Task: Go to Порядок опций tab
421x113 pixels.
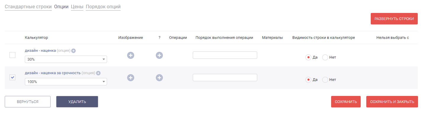Action: coord(103,6)
